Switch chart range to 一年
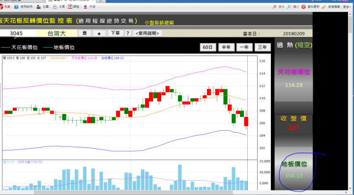354x195 pixels. point(244,47)
